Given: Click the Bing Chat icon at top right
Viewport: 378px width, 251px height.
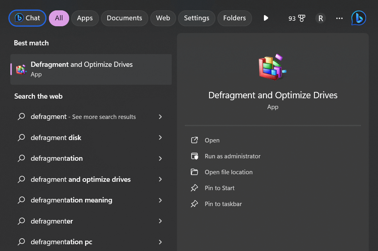Looking at the screenshot, I should pos(358,18).
